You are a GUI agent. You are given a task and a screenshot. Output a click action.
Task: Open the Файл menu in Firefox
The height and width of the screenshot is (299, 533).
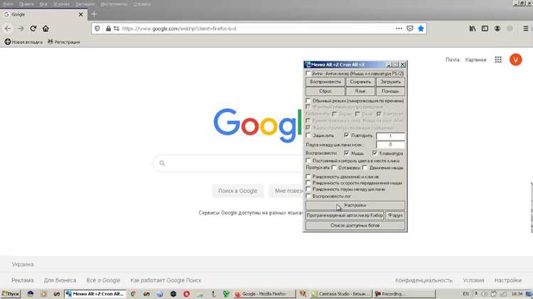8,4
